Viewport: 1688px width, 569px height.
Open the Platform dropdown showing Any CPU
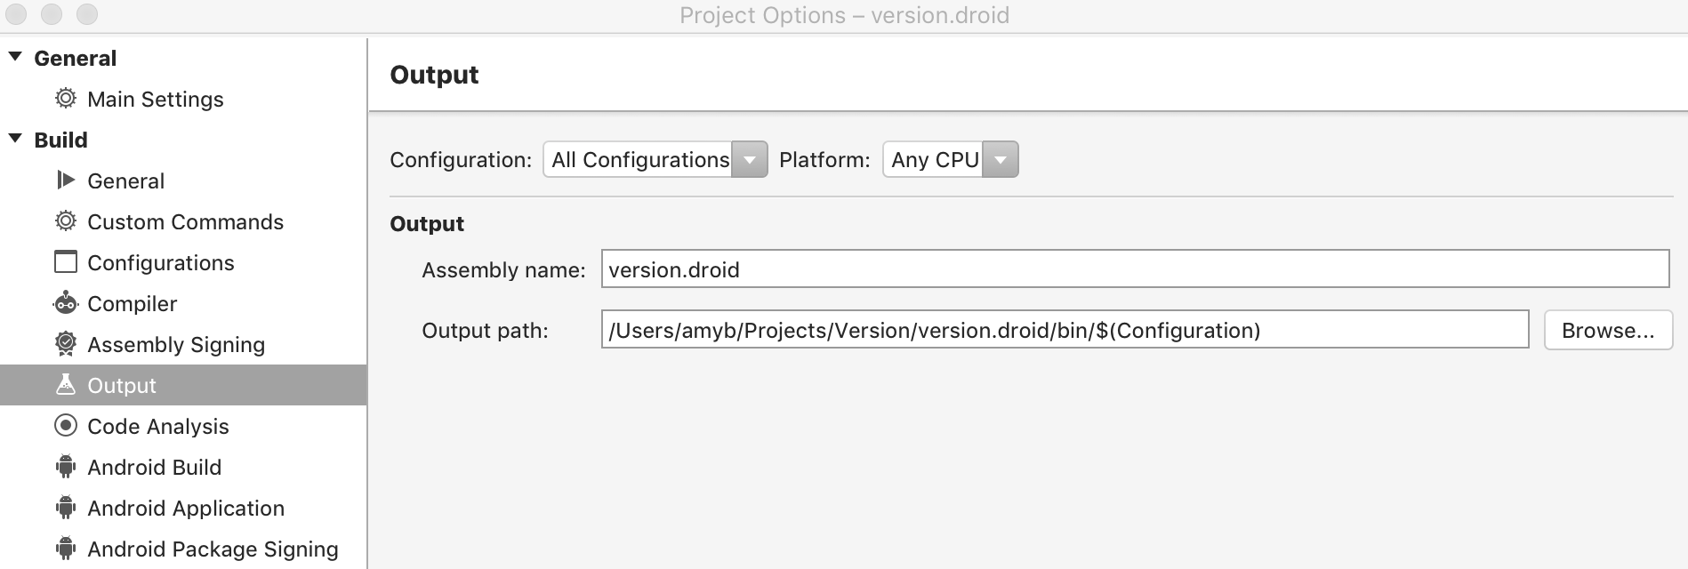(x=1000, y=159)
